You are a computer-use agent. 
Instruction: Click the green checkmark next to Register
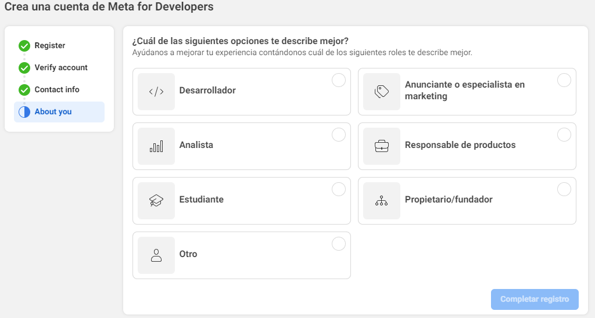[x=24, y=46]
